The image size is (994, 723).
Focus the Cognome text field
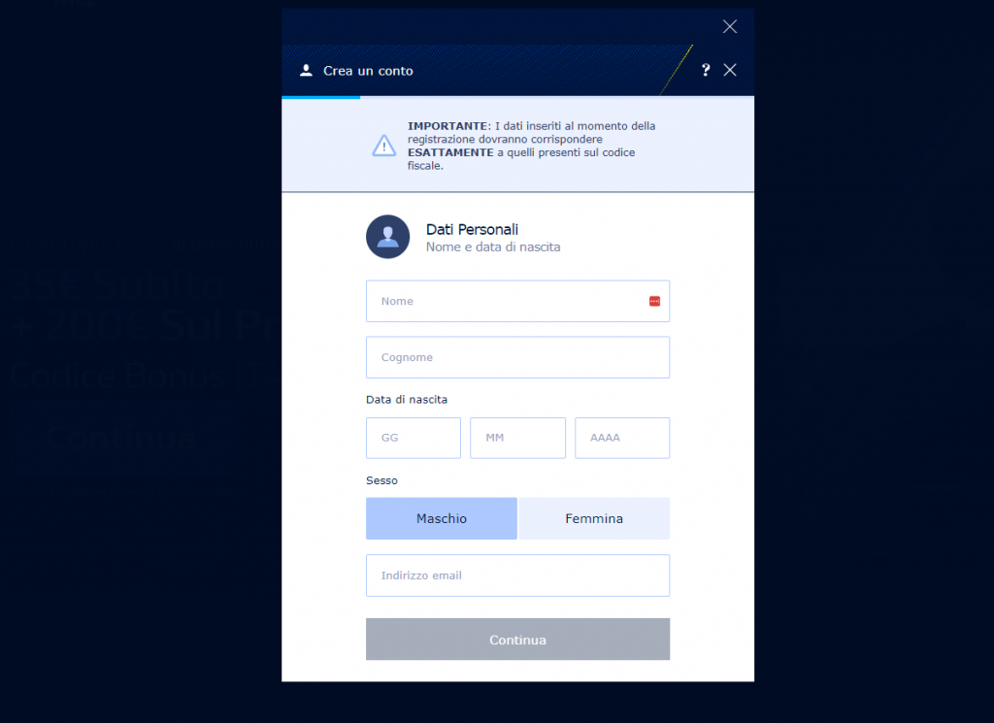coord(517,357)
